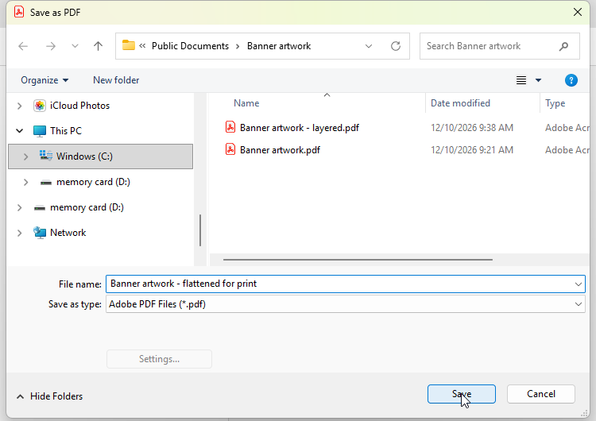Sort files by Name column

[246, 103]
